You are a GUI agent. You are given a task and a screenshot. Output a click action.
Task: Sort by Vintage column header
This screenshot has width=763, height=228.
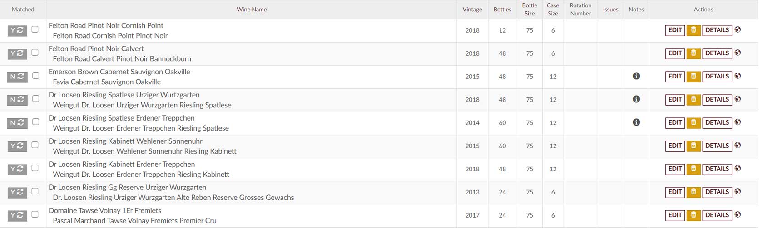[472, 10]
